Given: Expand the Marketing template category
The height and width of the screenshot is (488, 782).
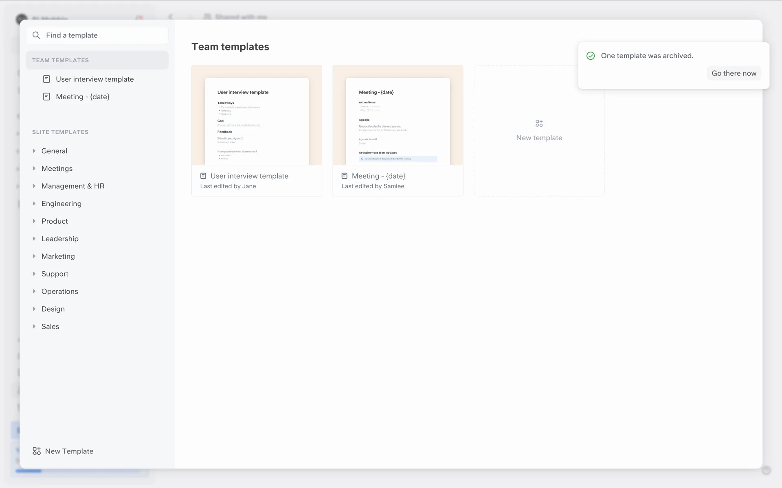Looking at the screenshot, I should (34, 256).
